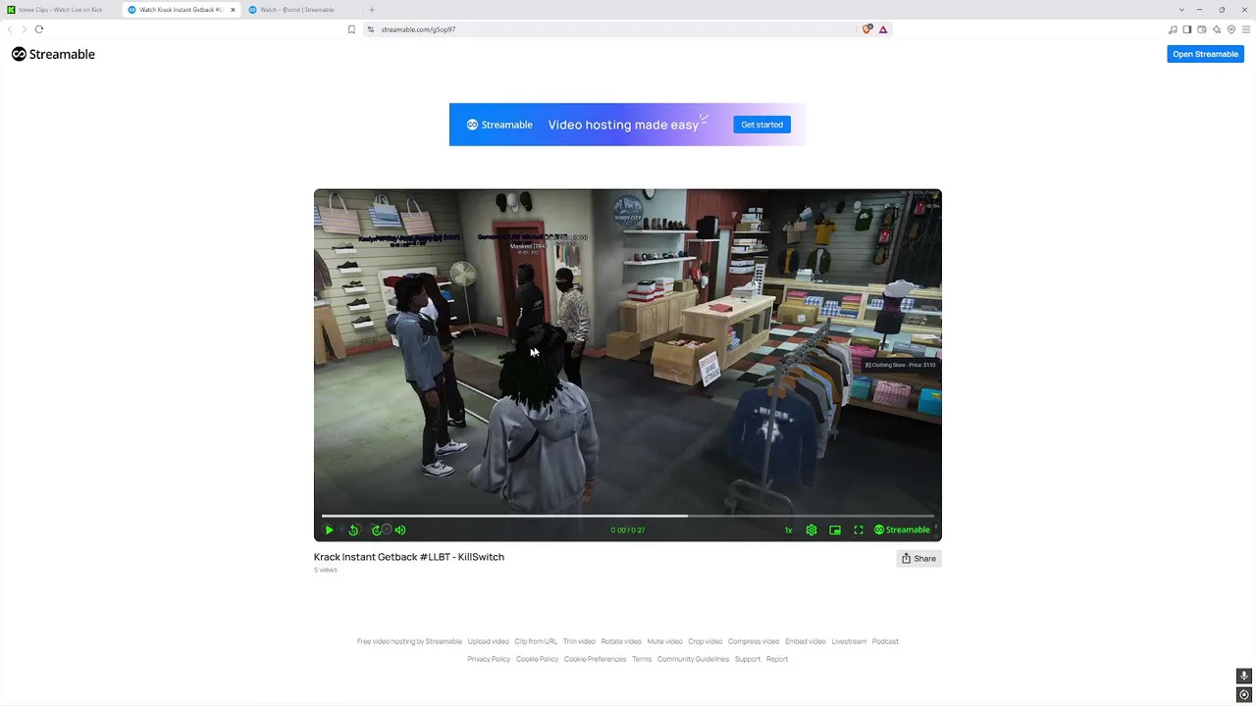Go forward to the next page
1256x706 pixels.
point(25,29)
